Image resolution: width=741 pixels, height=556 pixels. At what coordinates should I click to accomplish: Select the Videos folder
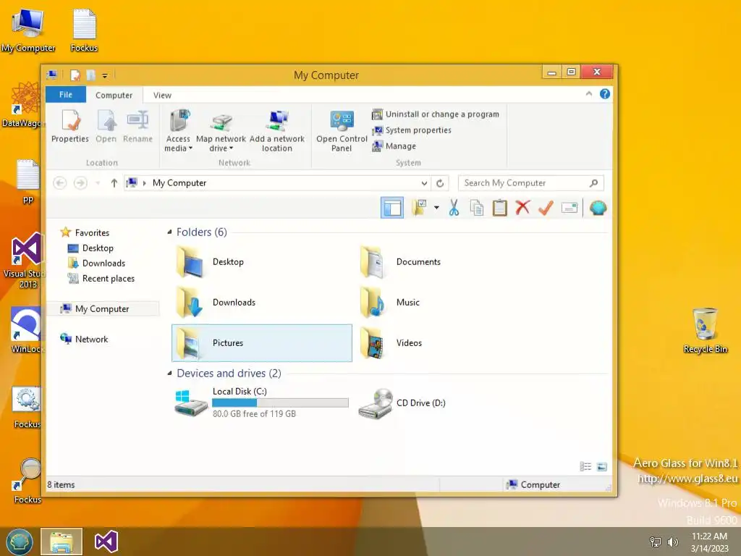point(446,343)
